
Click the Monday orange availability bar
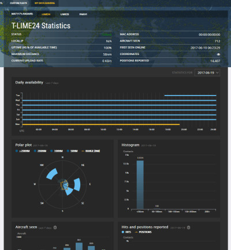click(x=101, y=124)
